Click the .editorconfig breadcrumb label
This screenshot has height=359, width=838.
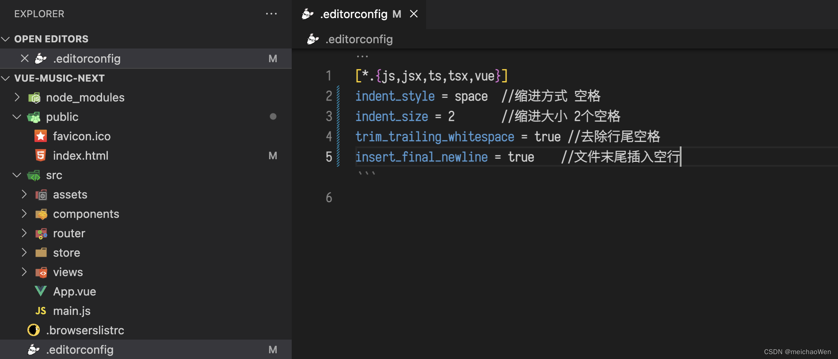click(x=359, y=39)
